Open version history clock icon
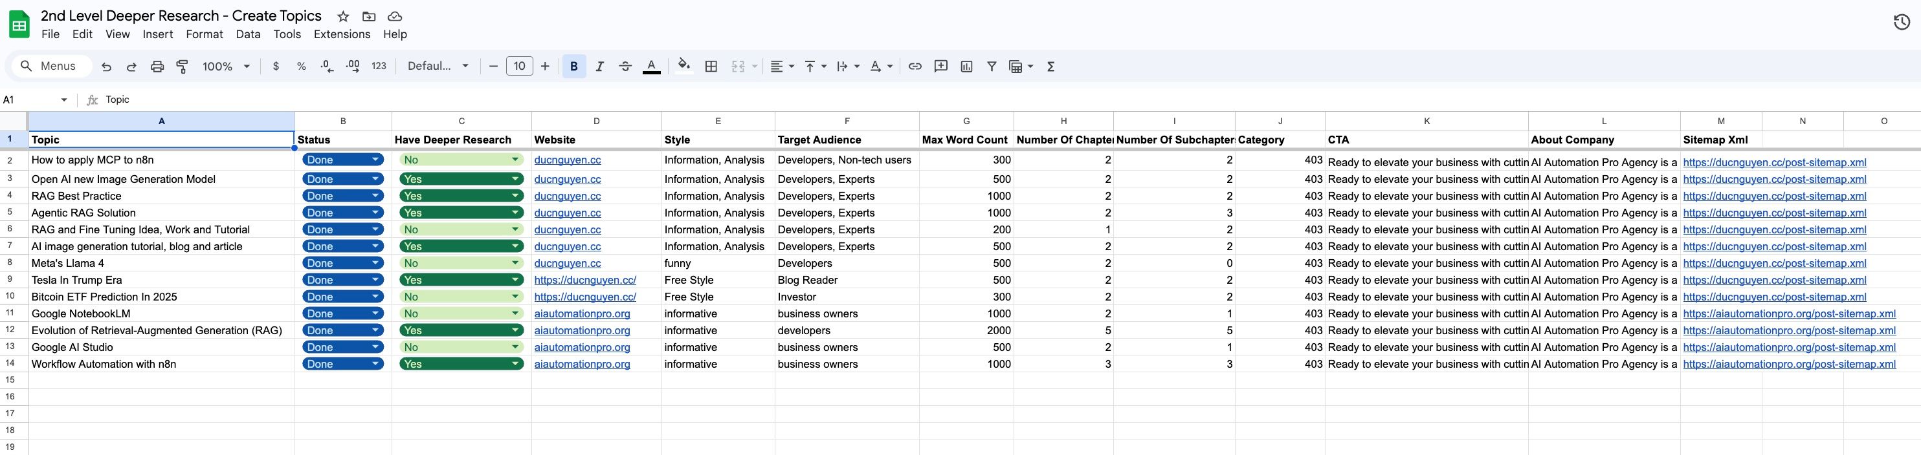Screen dimensions: 1921x455 [1902, 21]
